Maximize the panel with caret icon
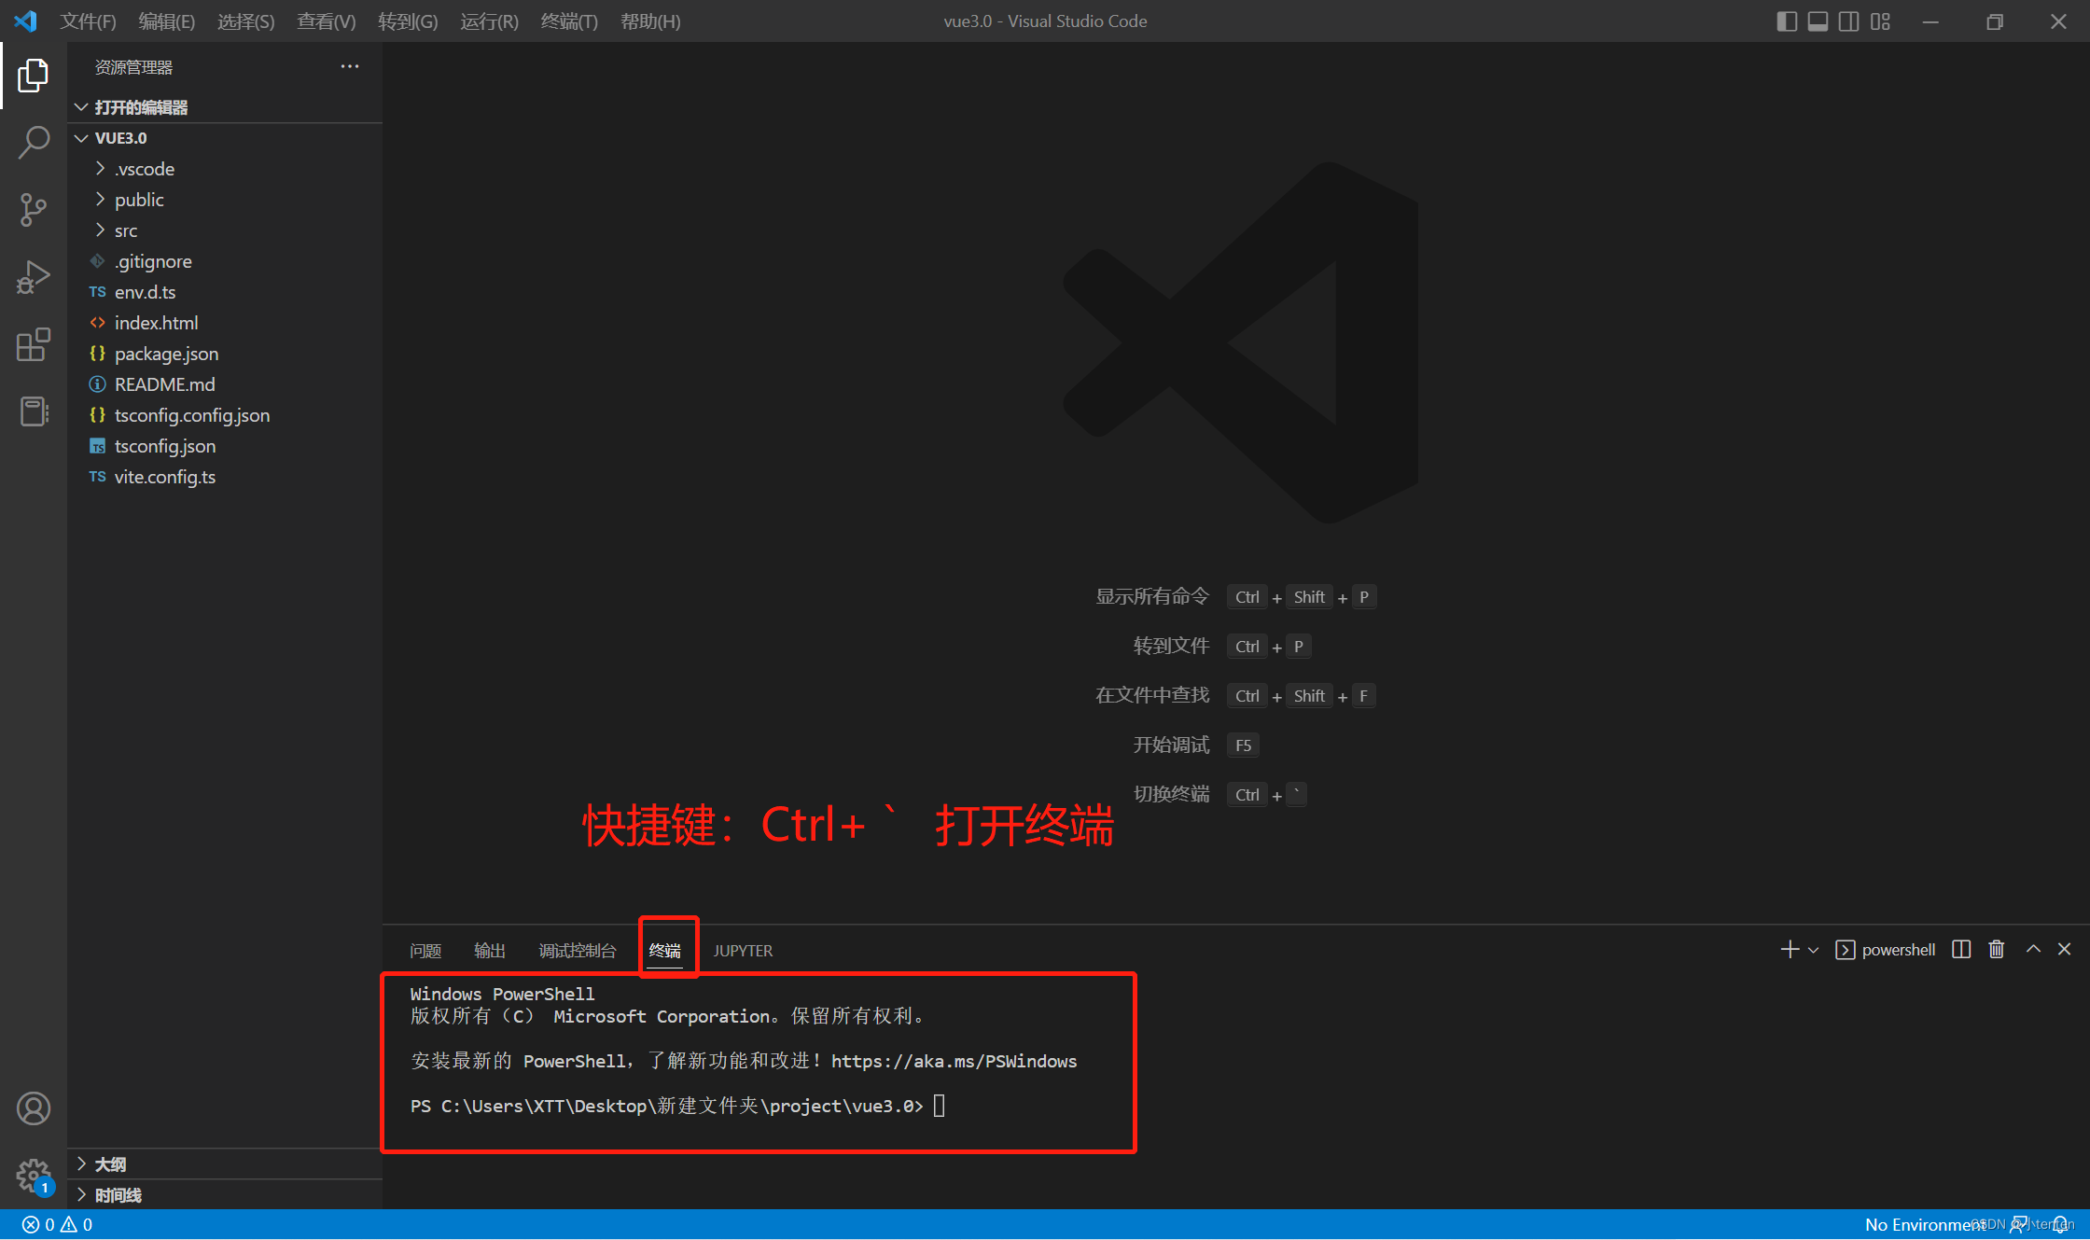The height and width of the screenshot is (1240, 2090). pyautogui.click(x=2033, y=949)
